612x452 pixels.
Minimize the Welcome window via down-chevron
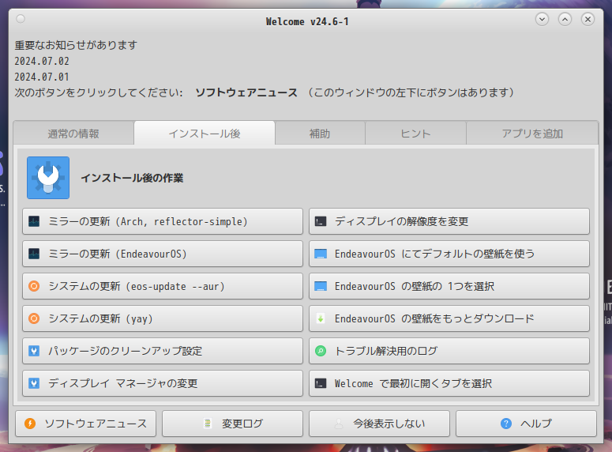tap(542, 19)
